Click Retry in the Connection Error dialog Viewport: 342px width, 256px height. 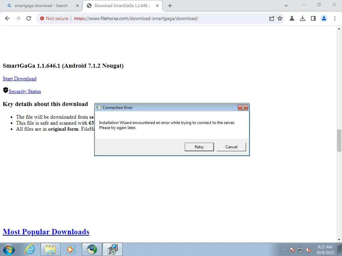click(199, 147)
